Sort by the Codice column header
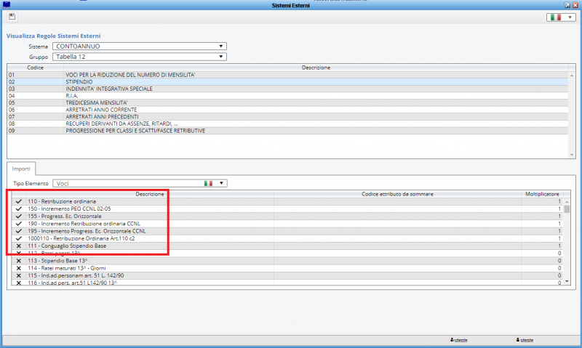This screenshot has height=348, width=582. pyautogui.click(x=35, y=68)
